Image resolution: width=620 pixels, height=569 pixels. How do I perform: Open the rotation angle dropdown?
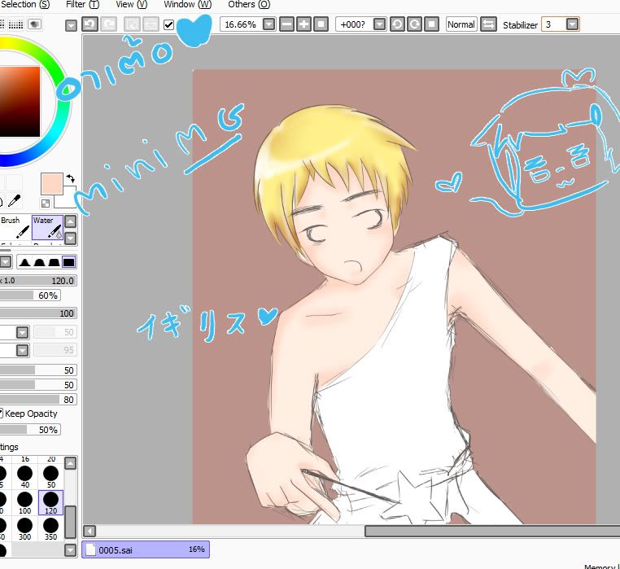(379, 24)
